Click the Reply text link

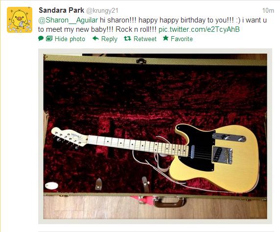tap(109, 39)
